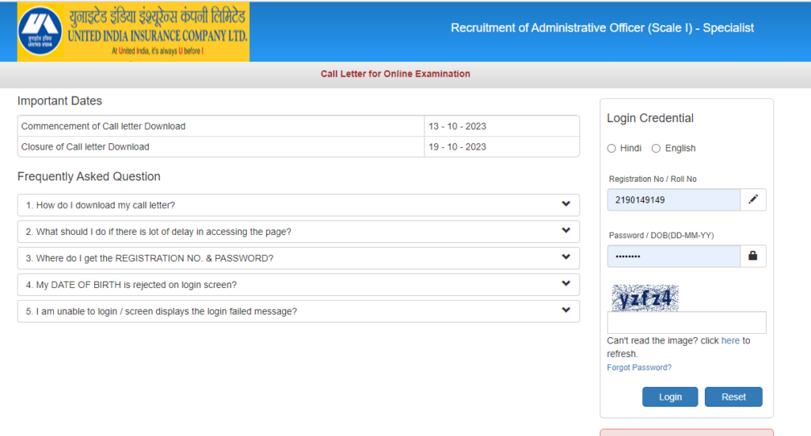Click the Reset button
811x436 pixels.
(x=733, y=396)
